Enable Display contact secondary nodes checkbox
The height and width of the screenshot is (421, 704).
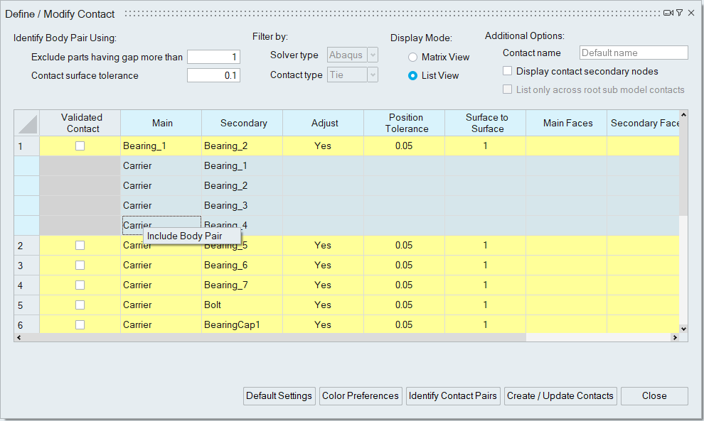[508, 71]
